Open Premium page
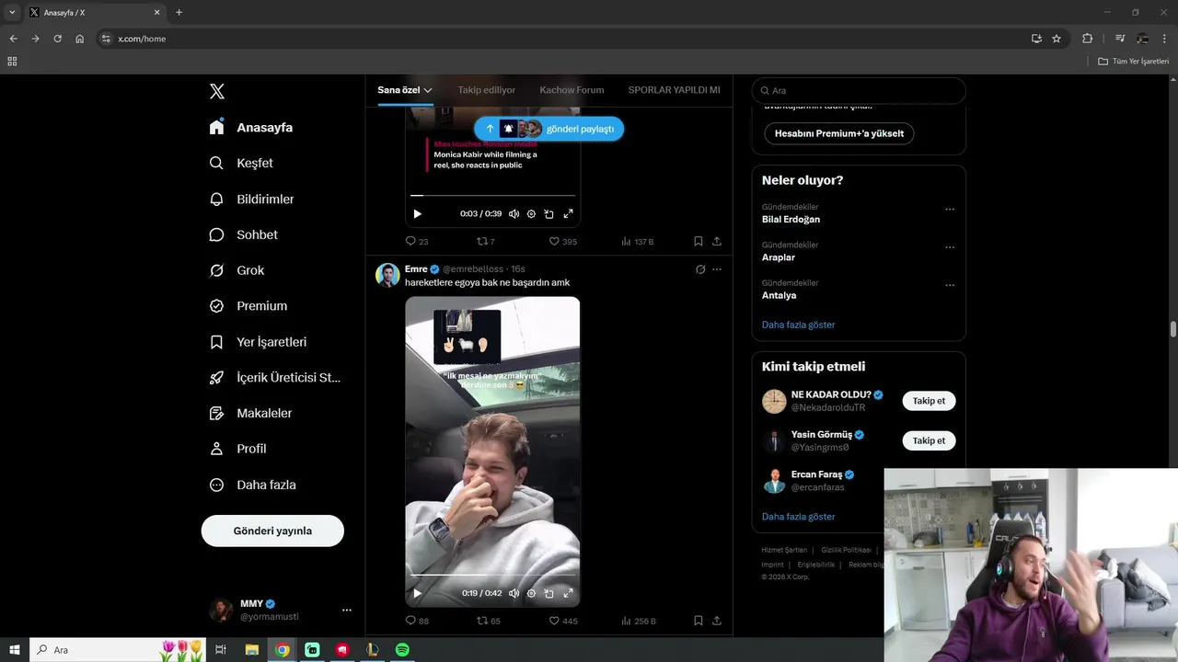1178x662 pixels. tap(248, 306)
